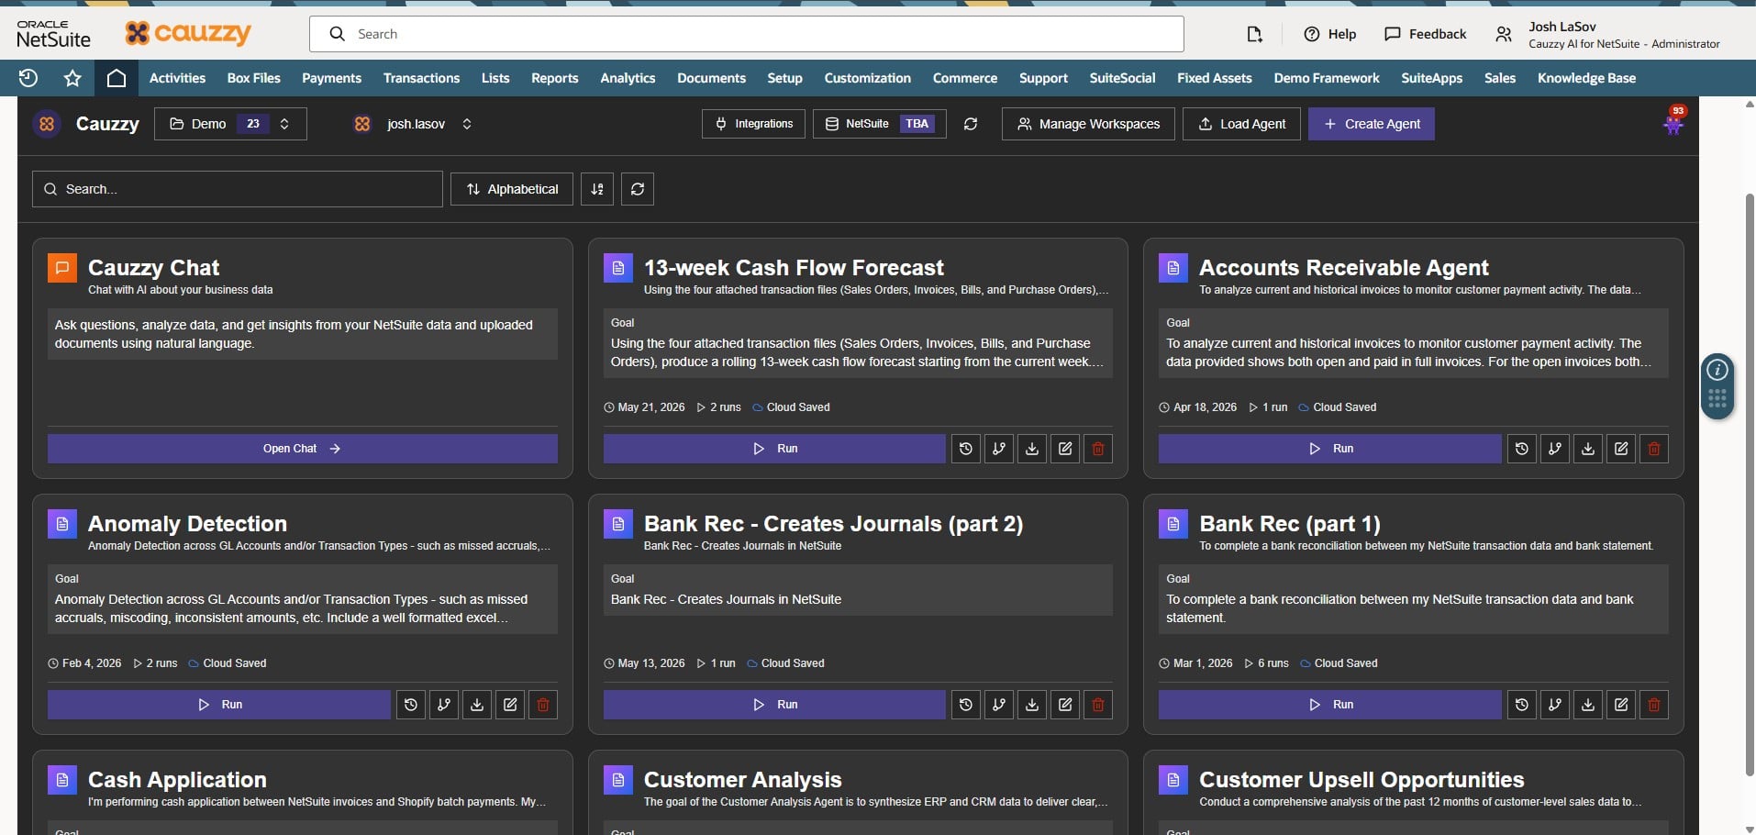This screenshot has width=1756, height=835.
Task: Delete the Bank Rec - Creates Journals (part 2) agent
Action: pyautogui.click(x=1098, y=705)
